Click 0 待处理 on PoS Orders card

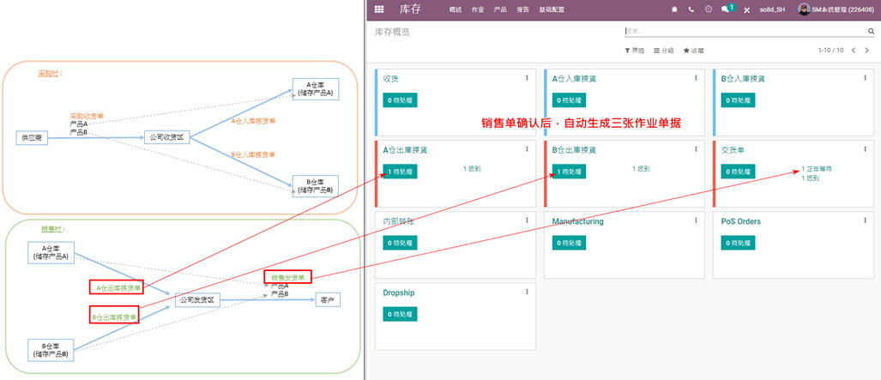tap(739, 243)
